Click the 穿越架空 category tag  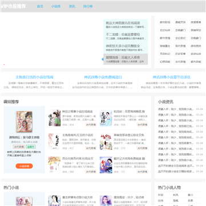(196, 30)
